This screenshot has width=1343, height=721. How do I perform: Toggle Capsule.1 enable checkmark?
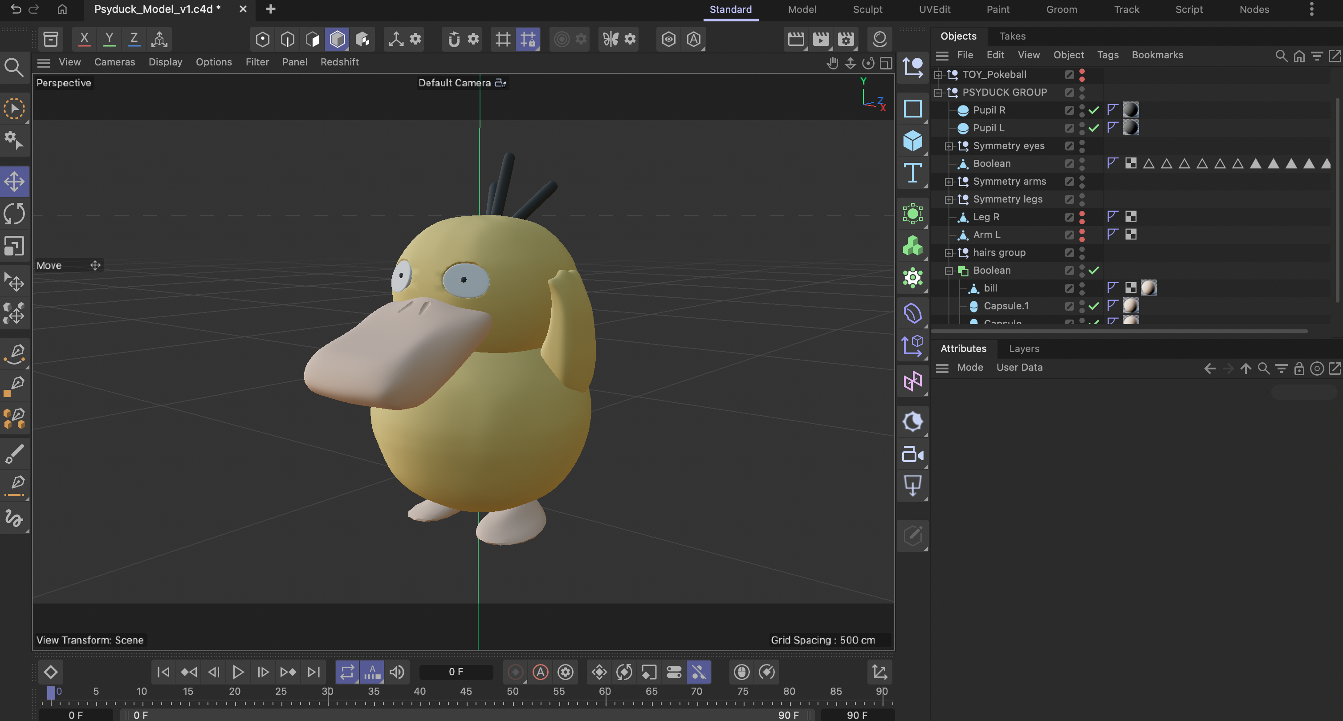pyautogui.click(x=1094, y=306)
